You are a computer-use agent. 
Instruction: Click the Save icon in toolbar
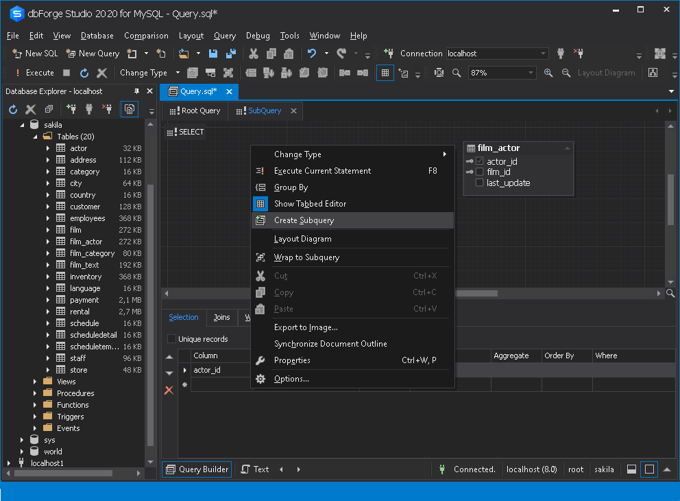pyautogui.click(x=213, y=54)
